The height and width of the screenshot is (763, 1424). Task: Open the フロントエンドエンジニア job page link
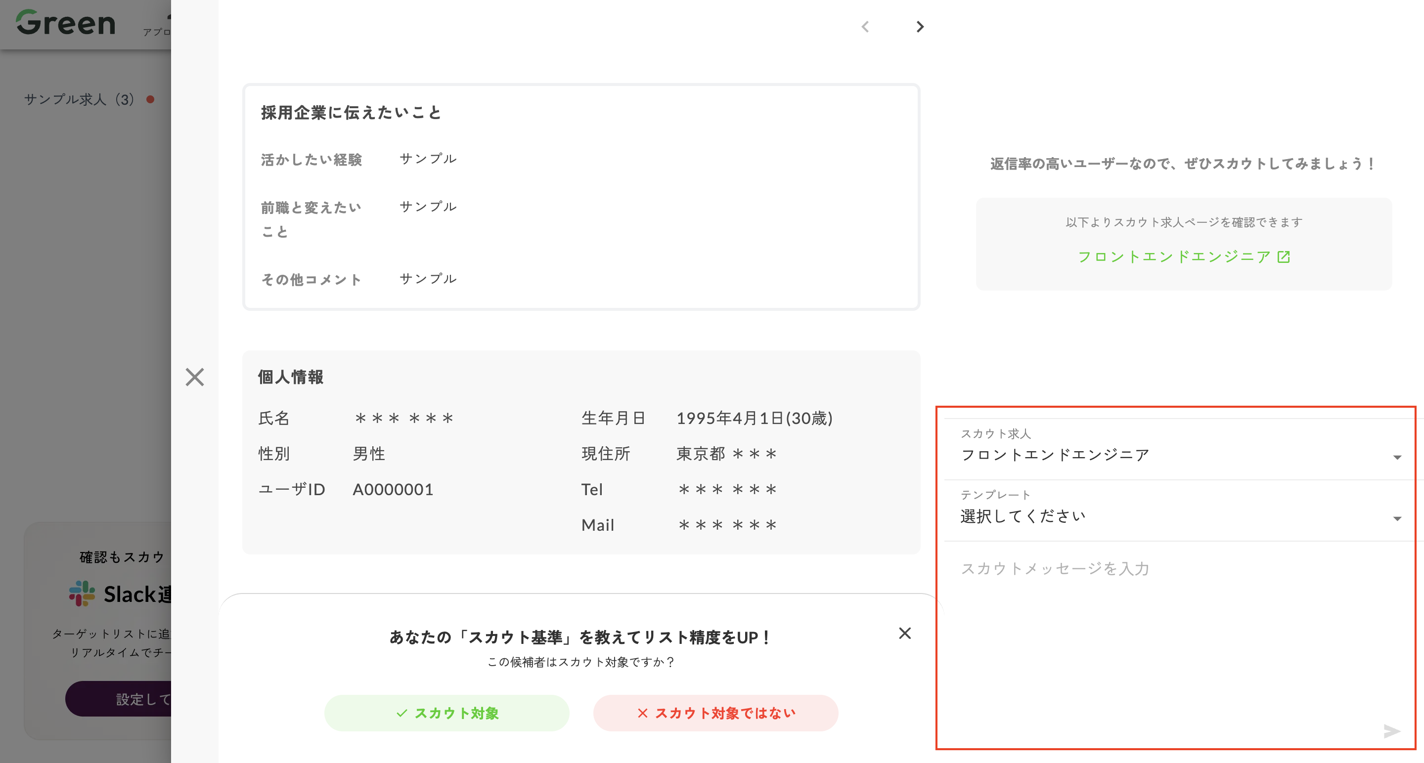pyautogui.click(x=1175, y=257)
